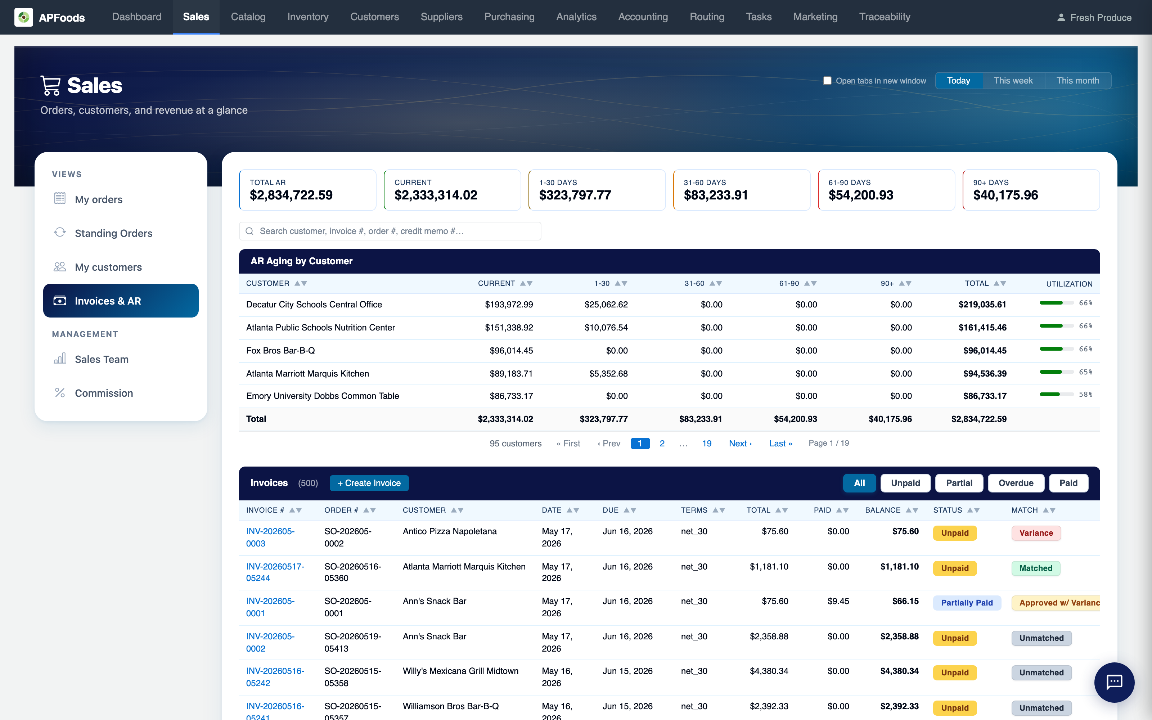
Task: Open the chat bubble widget
Action: click(1114, 682)
